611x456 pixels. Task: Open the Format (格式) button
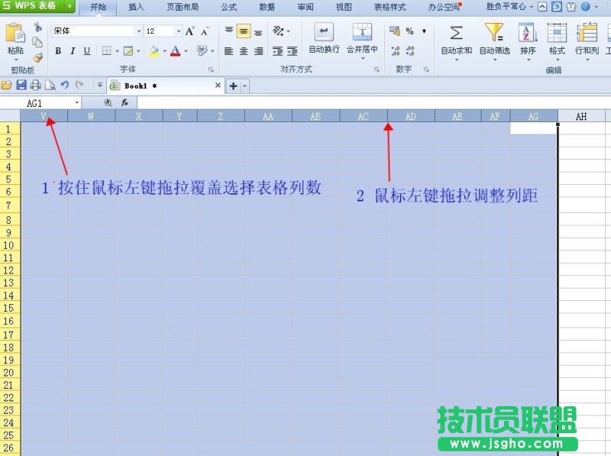point(557,40)
